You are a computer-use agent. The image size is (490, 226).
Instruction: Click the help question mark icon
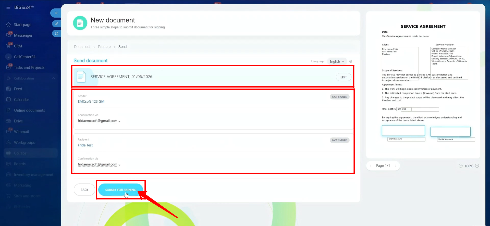click(351, 61)
